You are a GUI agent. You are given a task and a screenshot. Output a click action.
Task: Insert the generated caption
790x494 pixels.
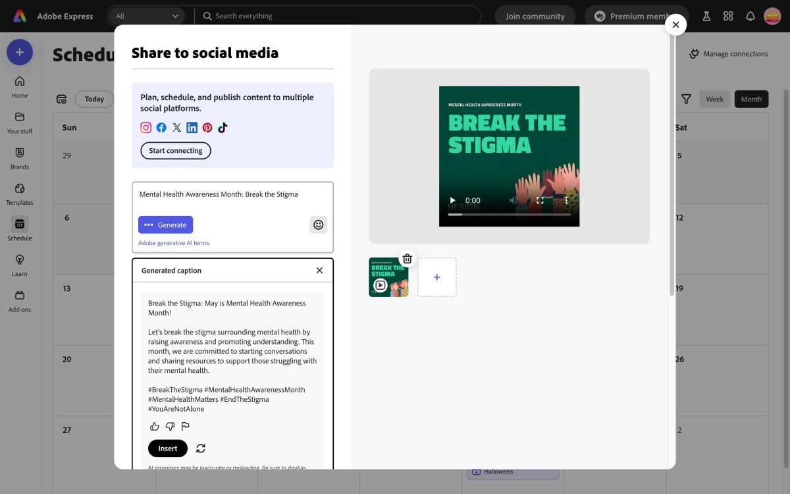(168, 449)
